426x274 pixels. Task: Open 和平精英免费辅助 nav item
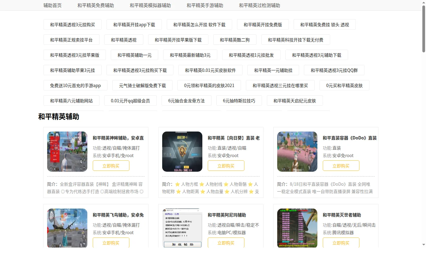click(x=96, y=5)
